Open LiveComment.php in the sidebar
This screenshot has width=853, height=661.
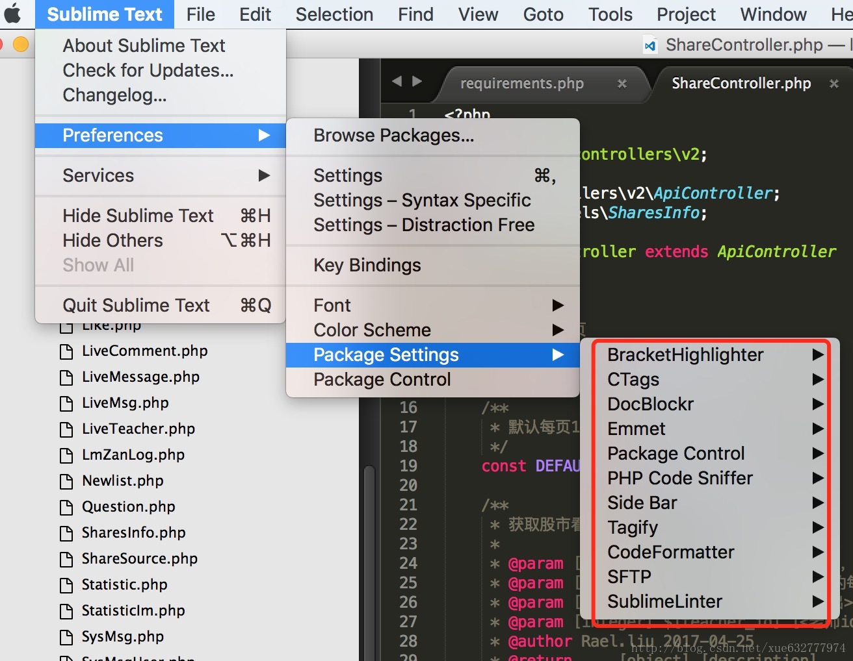click(x=144, y=351)
